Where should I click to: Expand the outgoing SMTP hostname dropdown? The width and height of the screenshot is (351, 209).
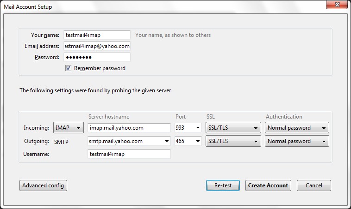coord(166,141)
